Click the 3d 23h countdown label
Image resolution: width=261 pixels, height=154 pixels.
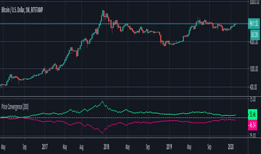(x=255, y=35)
